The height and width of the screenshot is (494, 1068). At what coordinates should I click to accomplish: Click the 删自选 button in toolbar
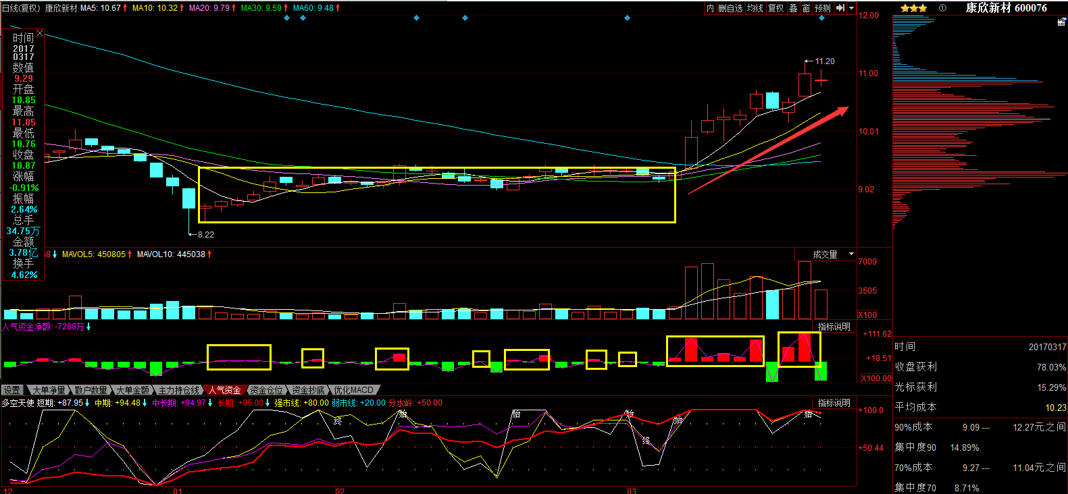[x=730, y=8]
